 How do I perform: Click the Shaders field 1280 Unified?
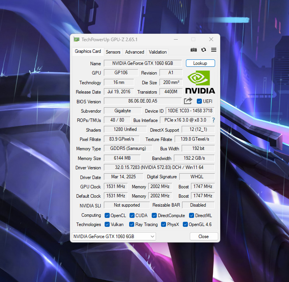pyautogui.click(x=125, y=129)
